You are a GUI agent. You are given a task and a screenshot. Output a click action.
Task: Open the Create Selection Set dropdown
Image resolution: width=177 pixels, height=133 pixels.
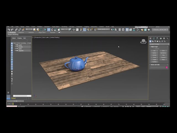[103, 29]
